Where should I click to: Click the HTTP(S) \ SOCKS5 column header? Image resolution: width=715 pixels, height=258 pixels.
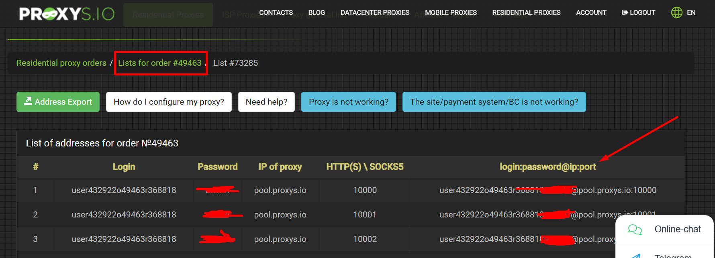coord(365,167)
